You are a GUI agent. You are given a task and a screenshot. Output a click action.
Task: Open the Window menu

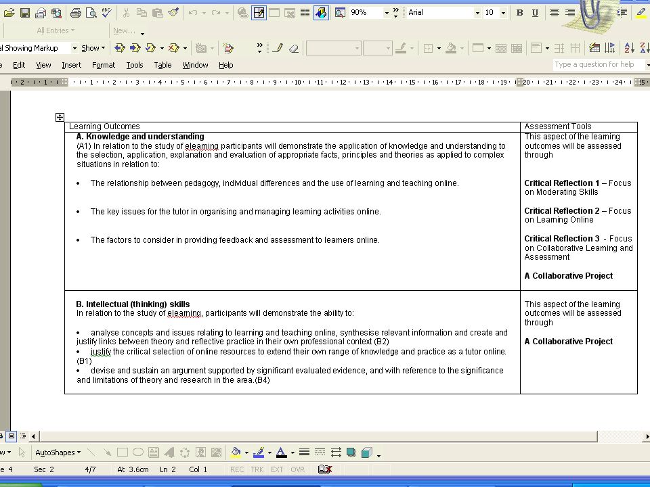point(195,65)
